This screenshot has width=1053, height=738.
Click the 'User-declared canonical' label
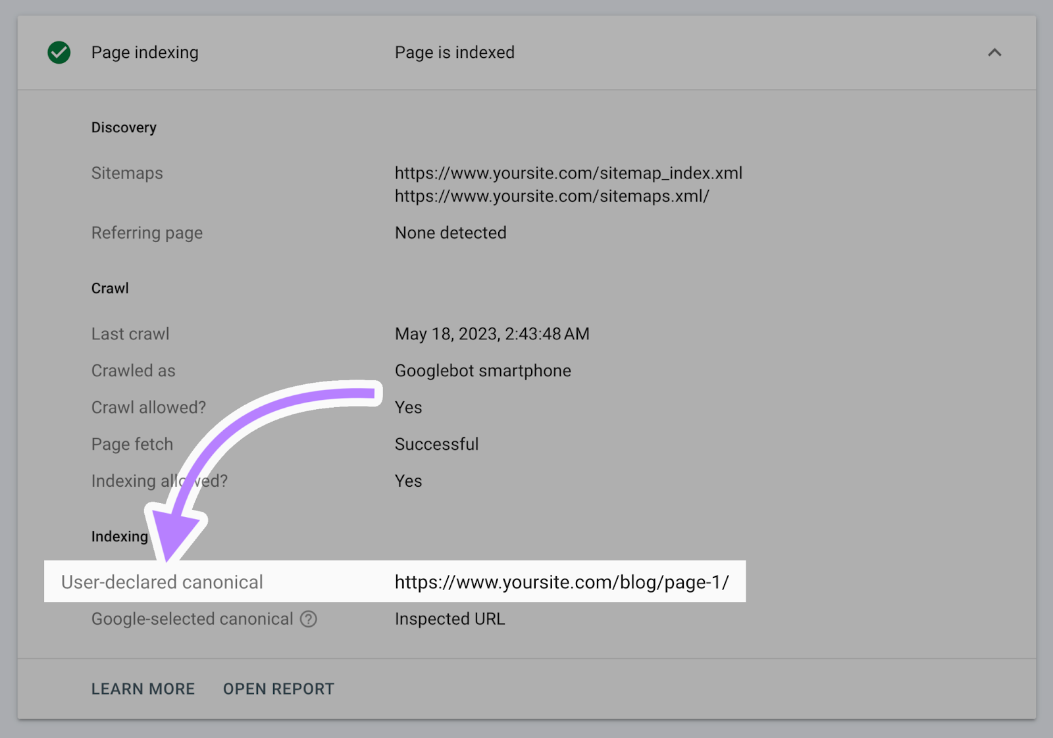pos(162,582)
